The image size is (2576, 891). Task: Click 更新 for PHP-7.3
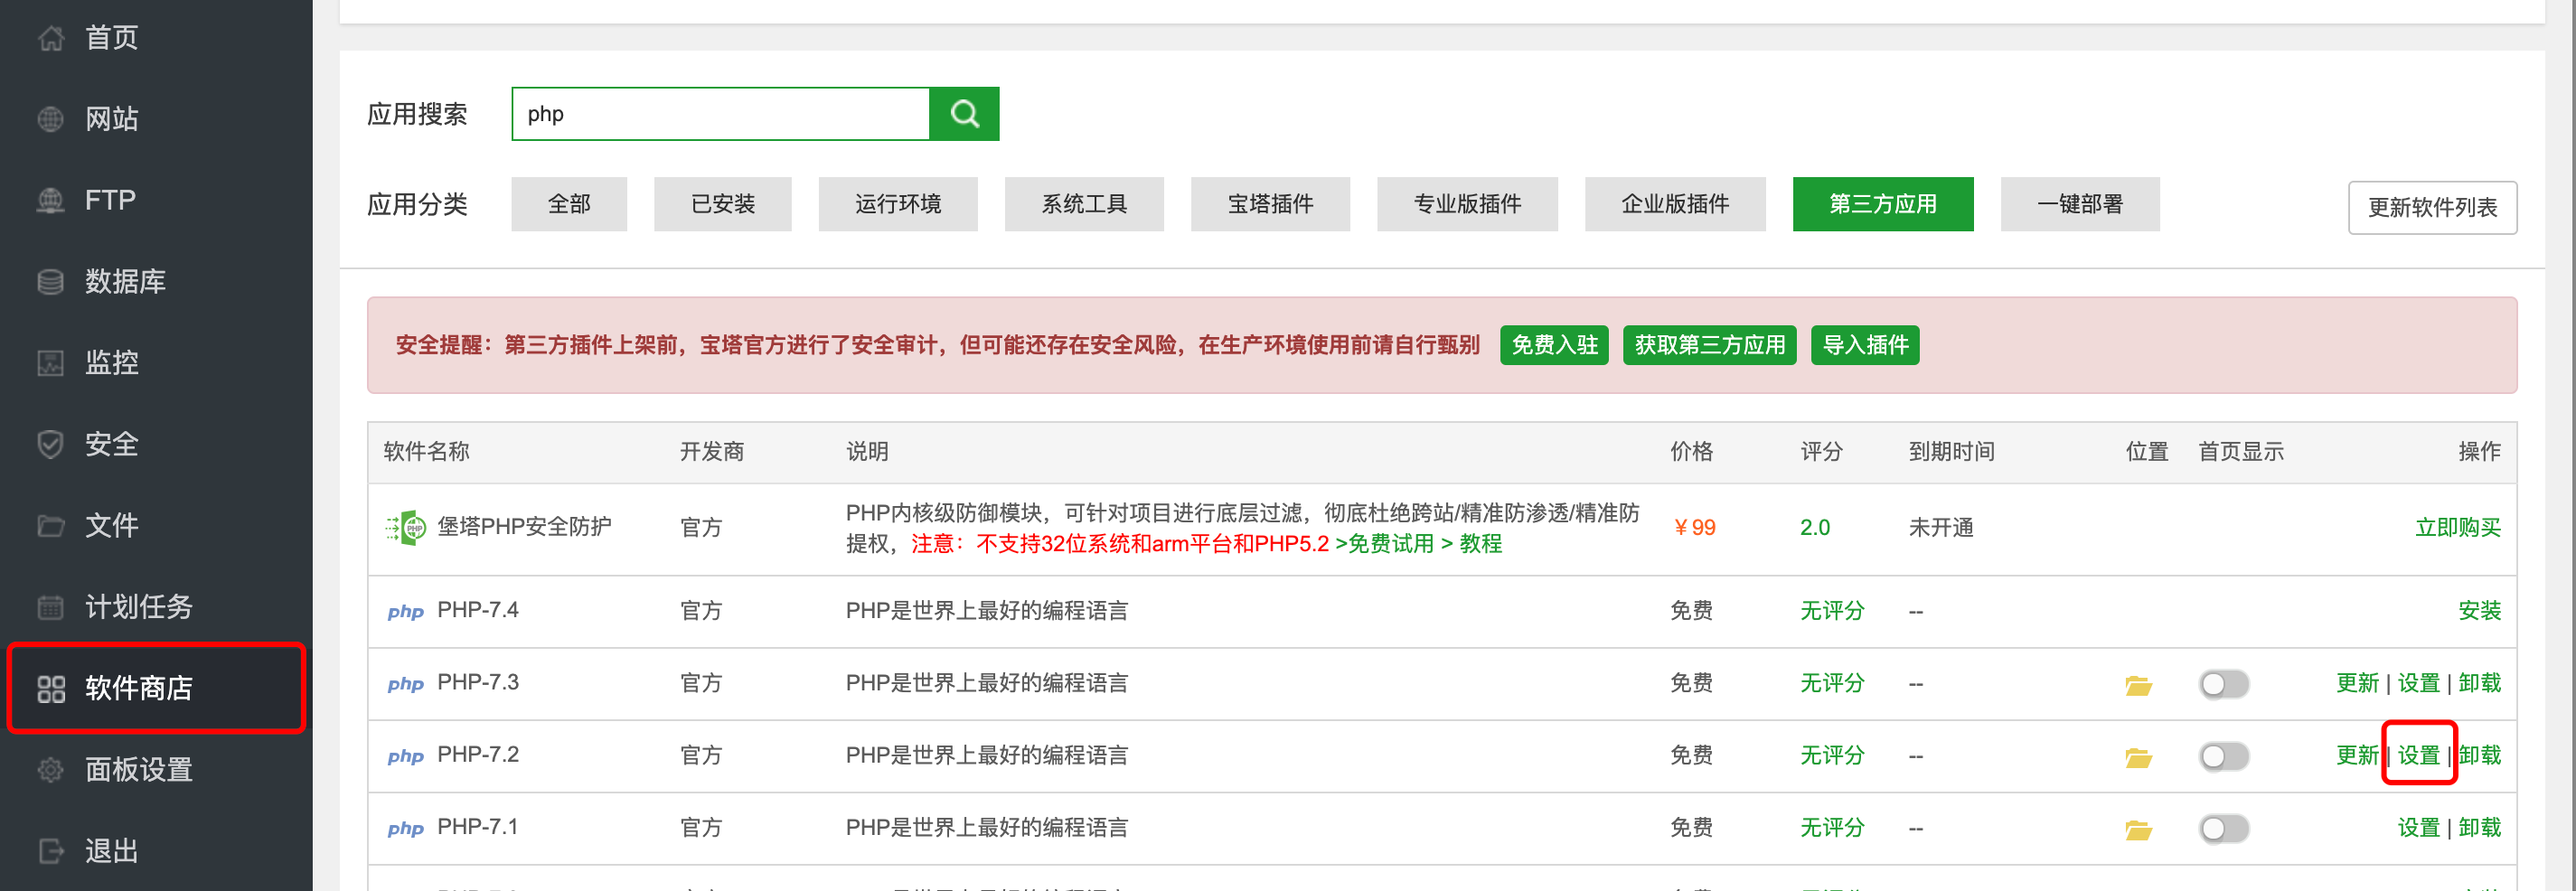click(x=2357, y=683)
